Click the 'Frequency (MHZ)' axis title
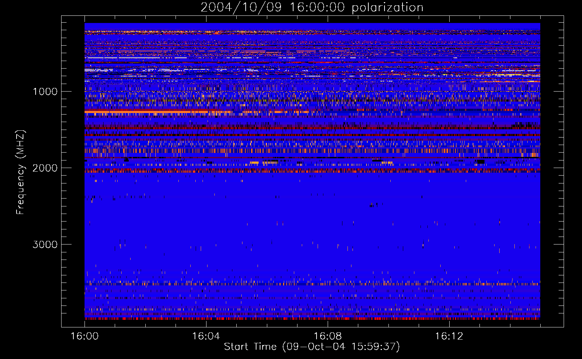The height and width of the screenshot is (359, 582). [x=20, y=172]
